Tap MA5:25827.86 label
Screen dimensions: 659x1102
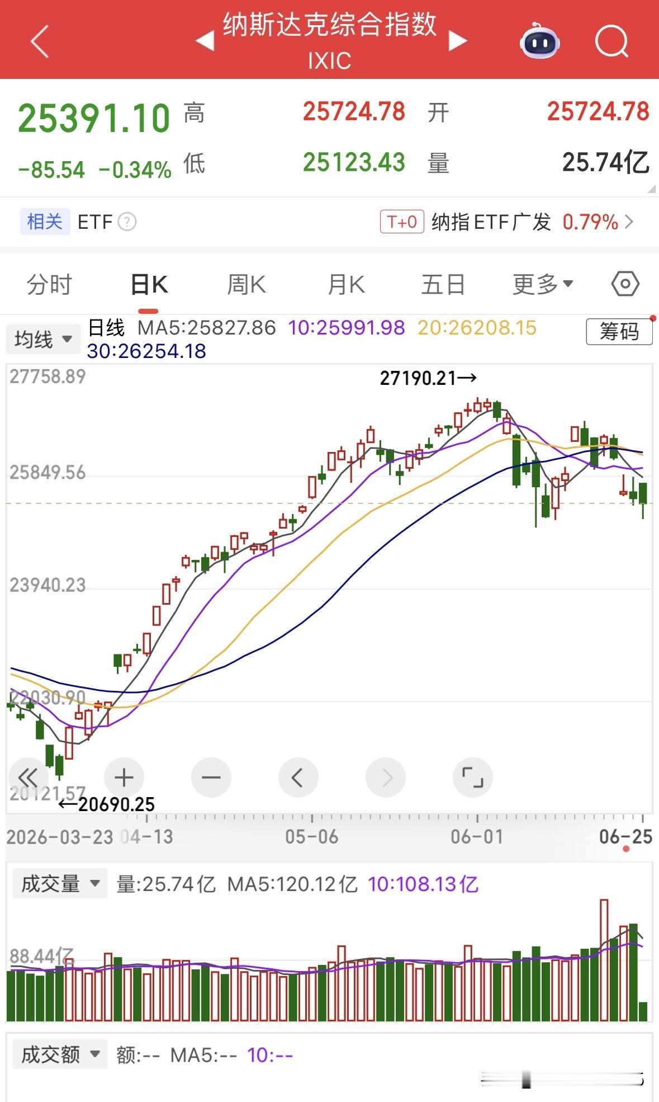click(x=207, y=328)
